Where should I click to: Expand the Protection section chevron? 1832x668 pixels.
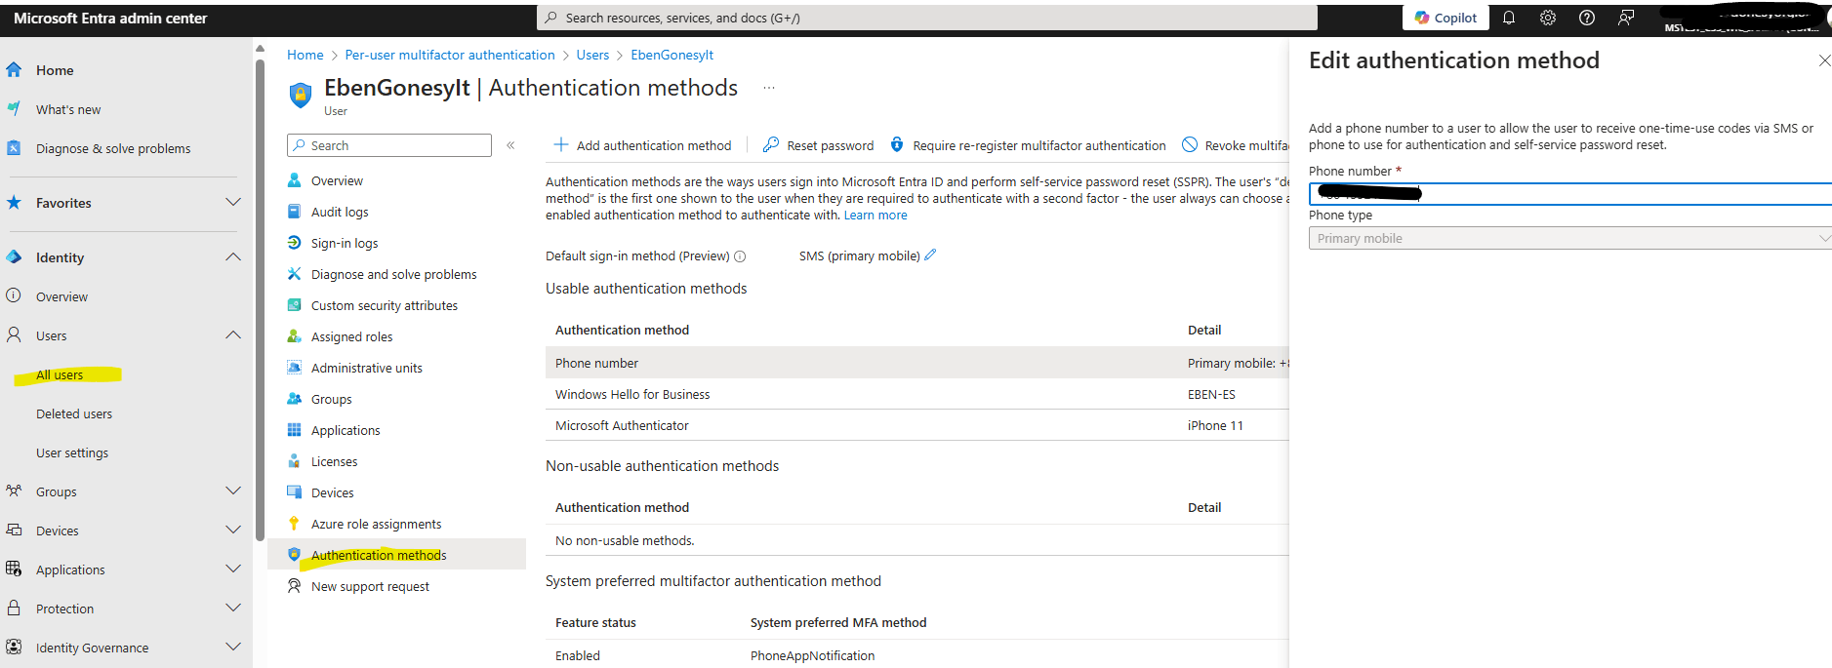[x=232, y=609]
